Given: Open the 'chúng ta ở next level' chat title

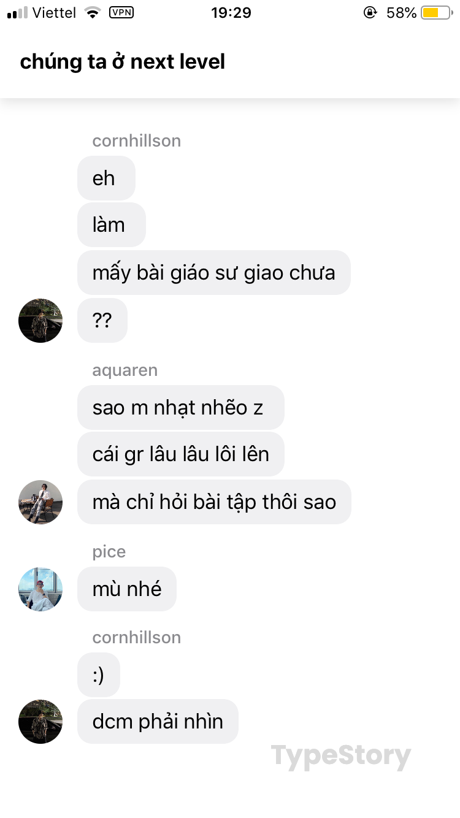Looking at the screenshot, I should point(123,62).
